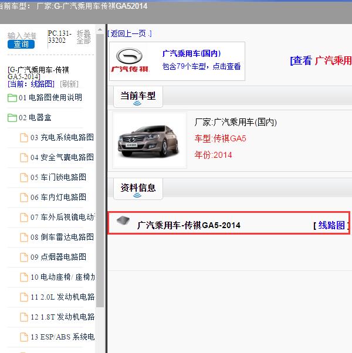The image size is (352, 353).
Task: Go back via 返回上一页 link
Action: pyautogui.click(x=130, y=33)
